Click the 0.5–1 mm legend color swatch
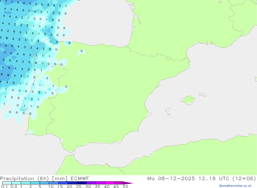The height and width of the screenshot is (188, 257). (16, 183)
